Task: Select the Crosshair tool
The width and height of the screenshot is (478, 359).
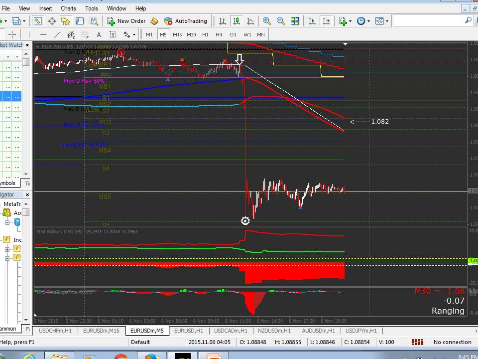Action: pos(12,34)
